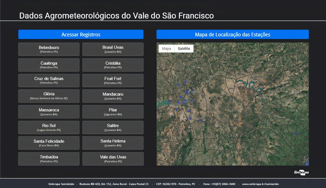Select the Mandacaru station button

tap(113, 96)
